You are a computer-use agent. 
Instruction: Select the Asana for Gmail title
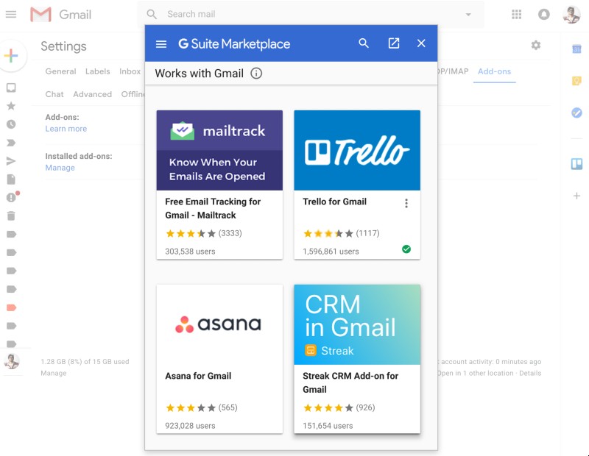coord(198,376)
